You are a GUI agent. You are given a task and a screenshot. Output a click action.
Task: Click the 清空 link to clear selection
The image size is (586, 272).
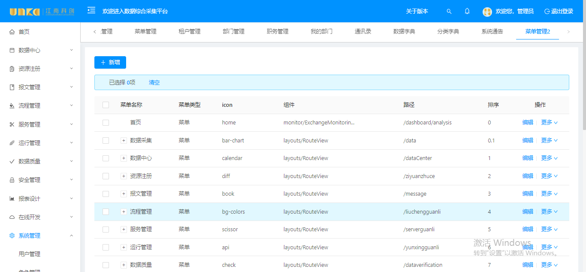tap(154, 82)
